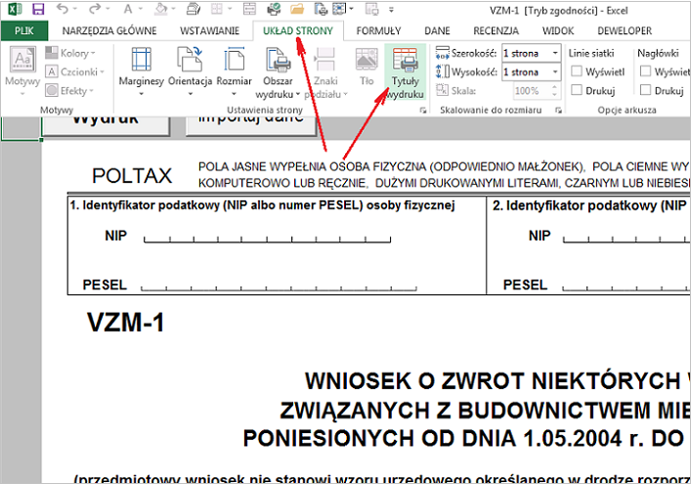Click '1. Identyfikator podatkowy' label cell

(x=262, y=205)
